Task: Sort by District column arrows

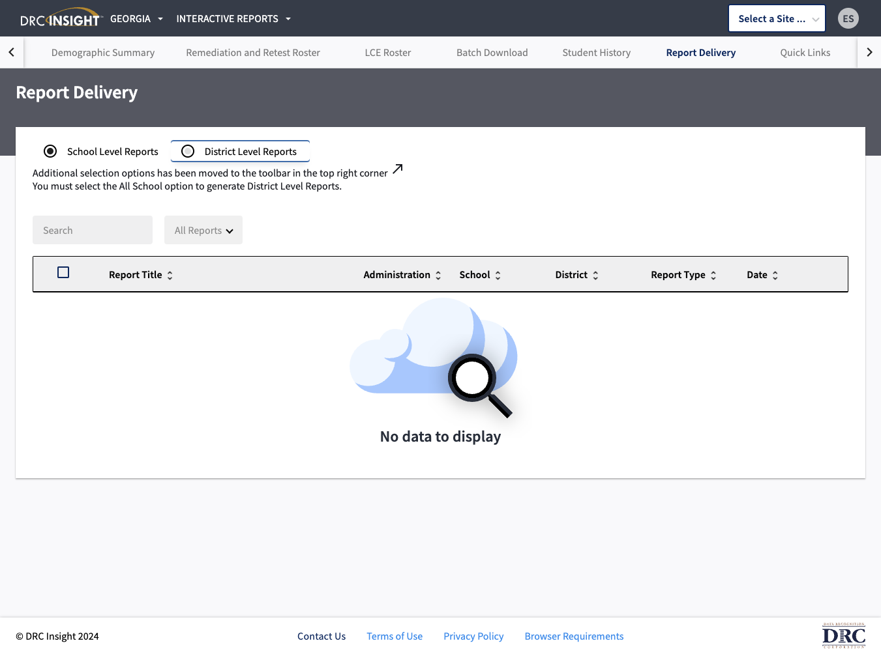Action: 595,275
